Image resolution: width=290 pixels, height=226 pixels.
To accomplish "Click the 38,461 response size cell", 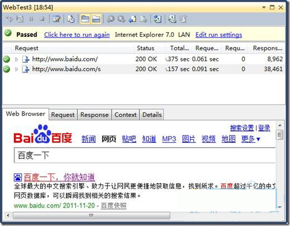I will (273, 69).
